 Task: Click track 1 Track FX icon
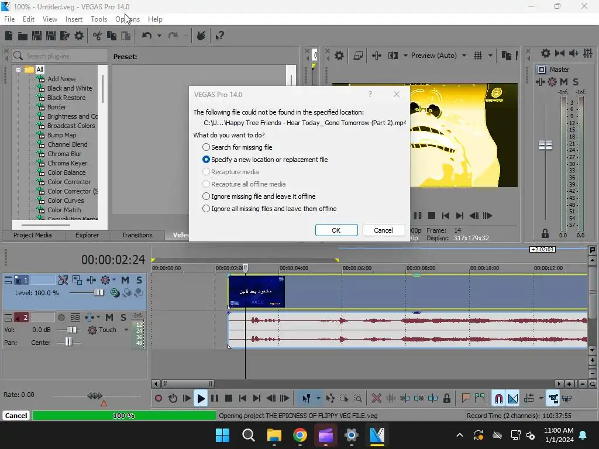tap(105, 280)
